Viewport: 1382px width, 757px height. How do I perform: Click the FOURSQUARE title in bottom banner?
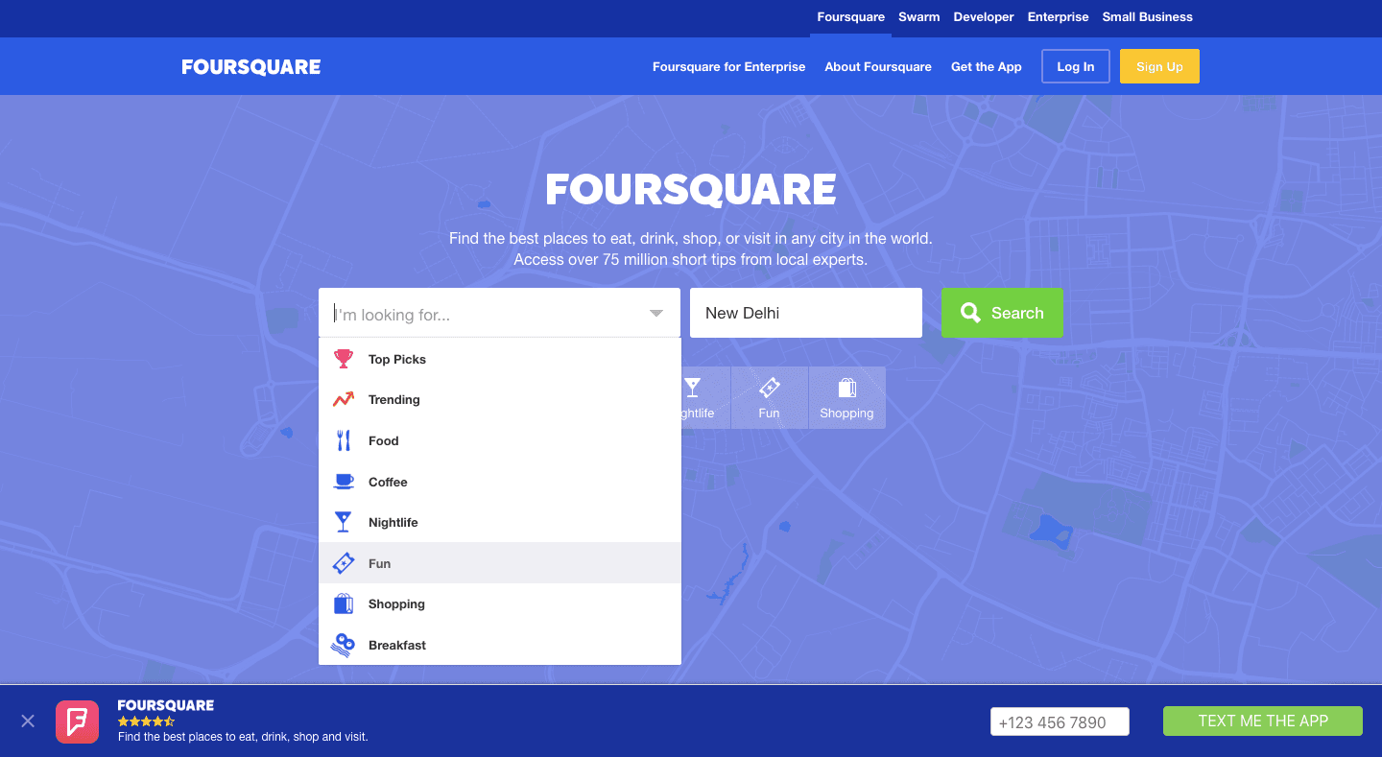166,705
